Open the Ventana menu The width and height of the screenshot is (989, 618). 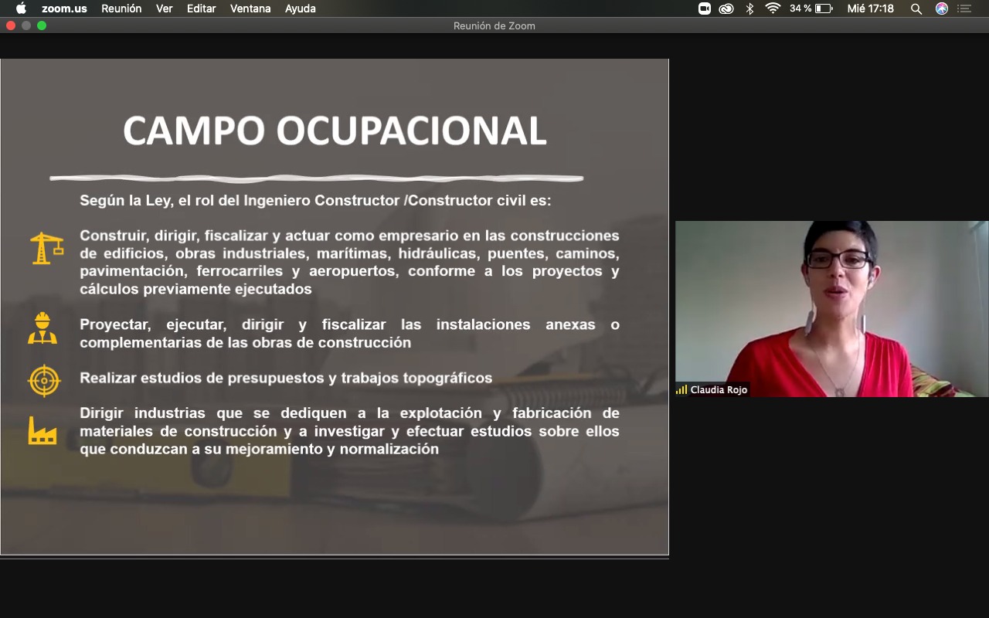[x=250, y=8]
